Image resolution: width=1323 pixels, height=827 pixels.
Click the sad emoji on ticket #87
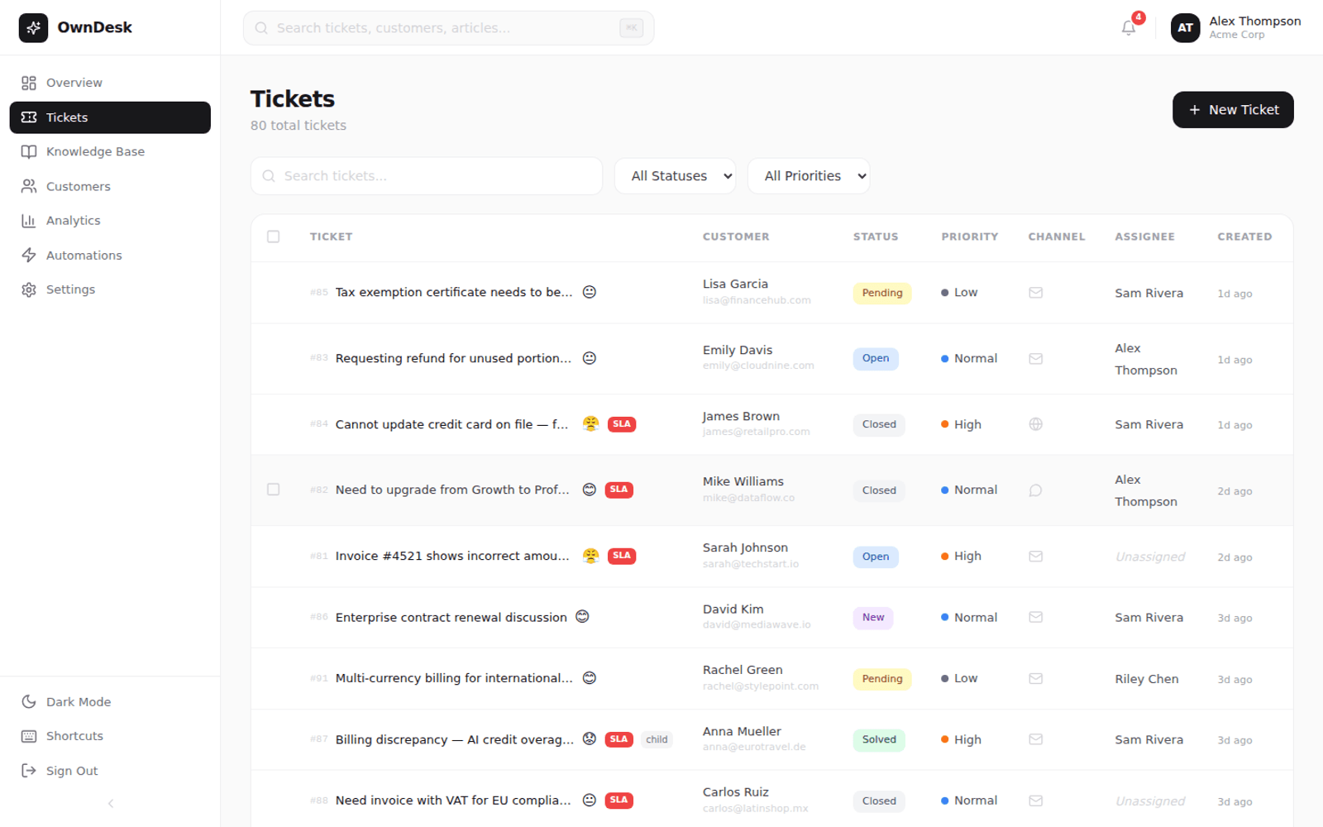[590, 739]
